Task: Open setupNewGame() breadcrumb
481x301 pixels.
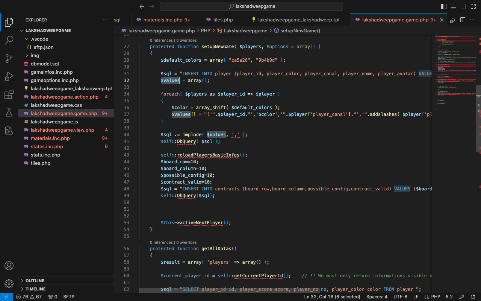Action: click(x=297, y=30)
